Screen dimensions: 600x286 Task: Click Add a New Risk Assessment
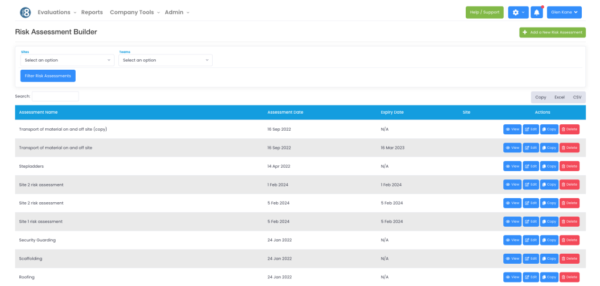pos(553,32)
